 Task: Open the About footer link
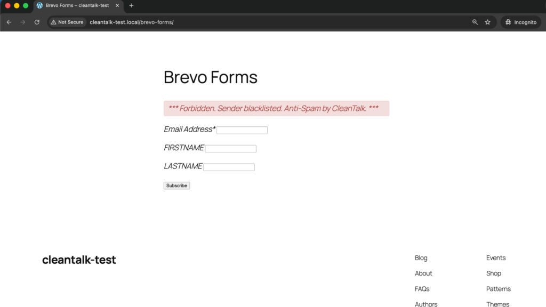click(423, 273)
